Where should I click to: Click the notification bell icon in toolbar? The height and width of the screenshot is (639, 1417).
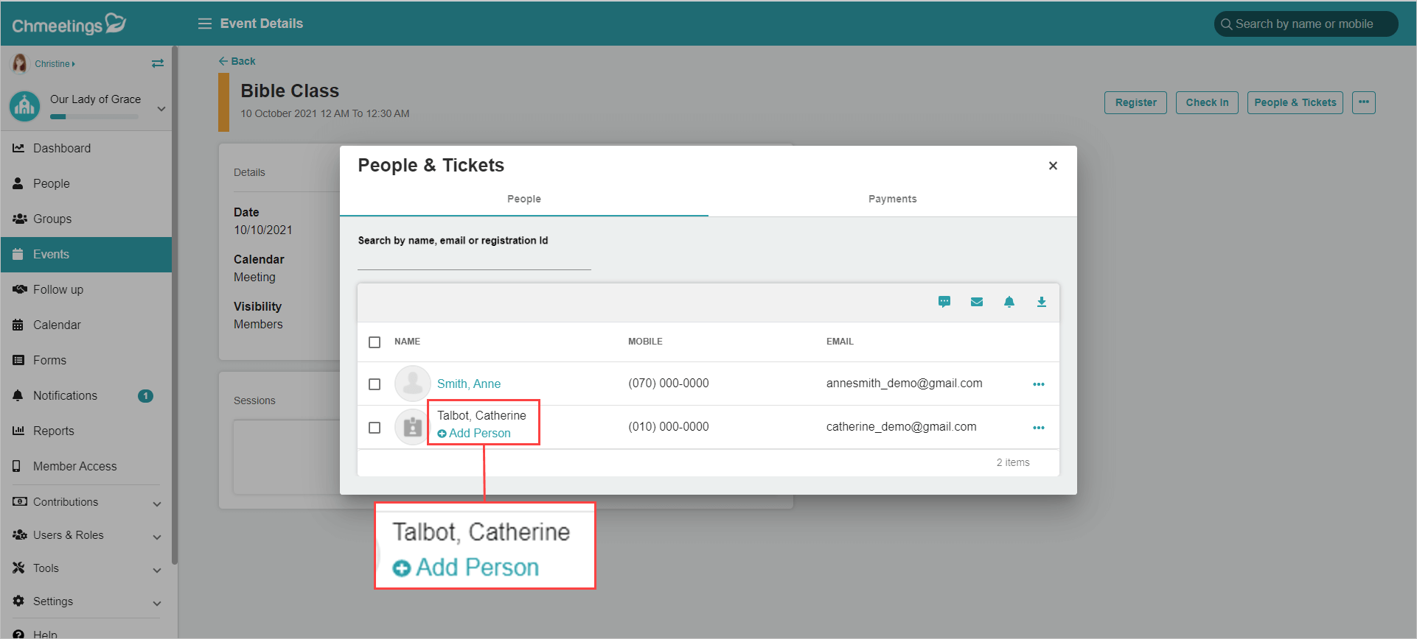point(1009,302)
